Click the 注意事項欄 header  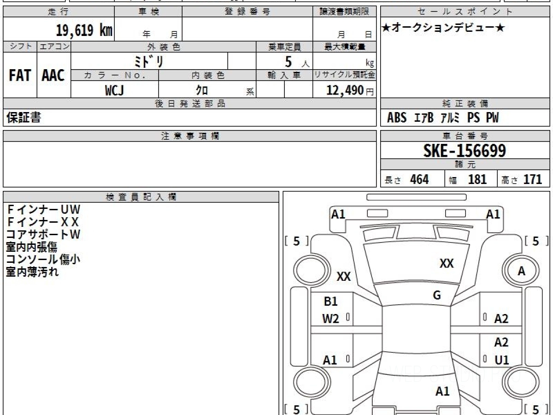190,136
